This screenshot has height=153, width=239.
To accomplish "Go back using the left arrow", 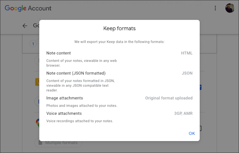I will click(25, 26).
